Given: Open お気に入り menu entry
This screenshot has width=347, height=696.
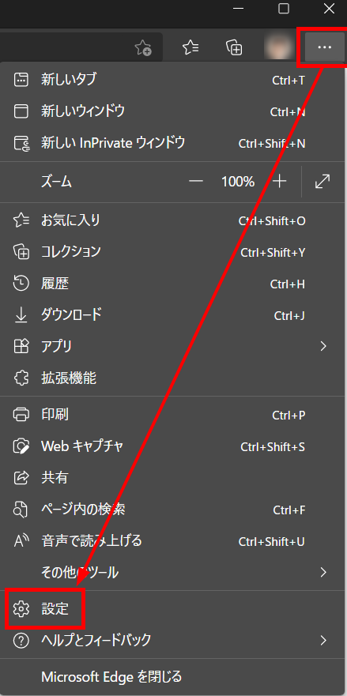Looking at the screenshot, I should click(x=173, y=220).
